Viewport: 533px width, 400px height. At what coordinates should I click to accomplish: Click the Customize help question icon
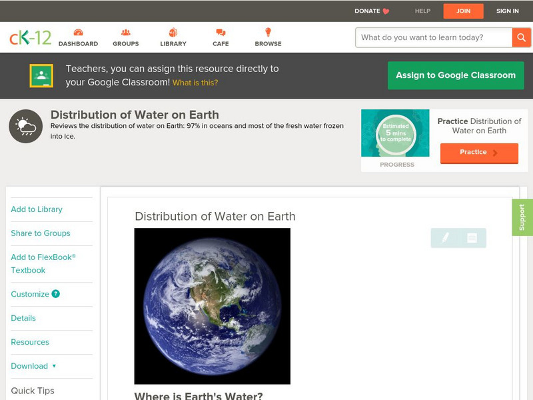click(56, 294)
